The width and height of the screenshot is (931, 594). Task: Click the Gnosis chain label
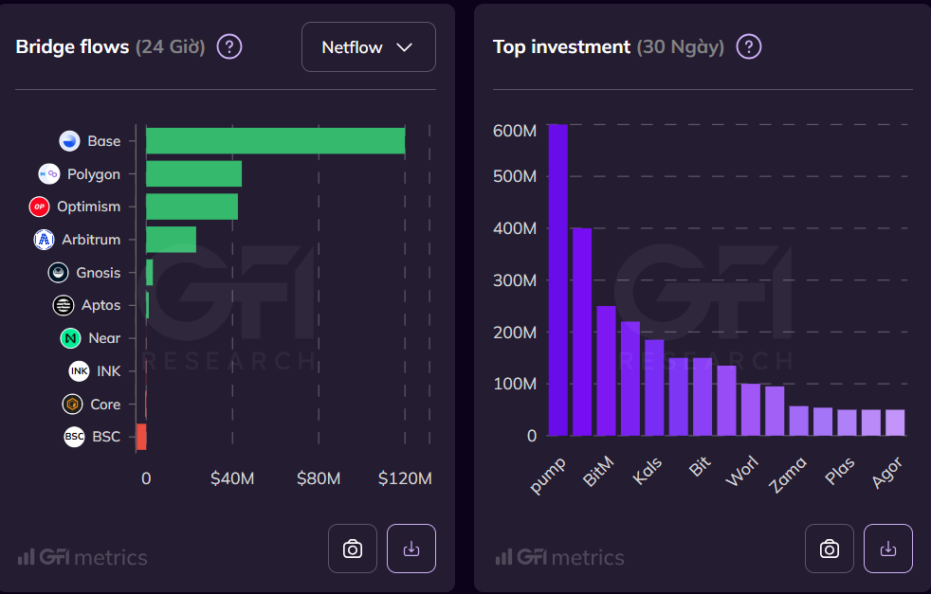coord(99,273)
